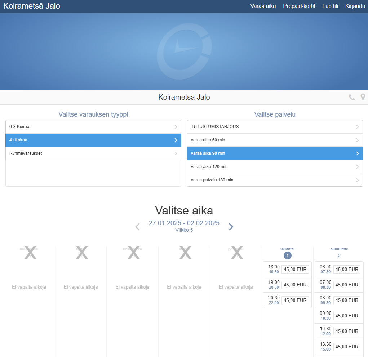This screenshot has height=357, width=368.
Task: Book Sunday 06.00 slot price button
Action: [x=347, y=269]
